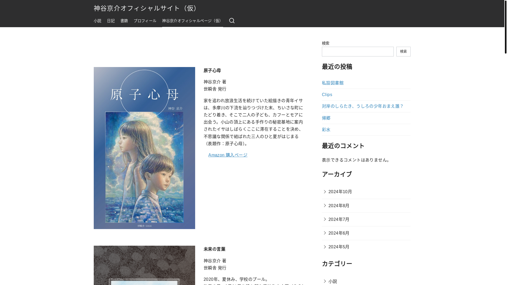
Task: Open the 小説 category in sidebar
Action: coord(333,281)
